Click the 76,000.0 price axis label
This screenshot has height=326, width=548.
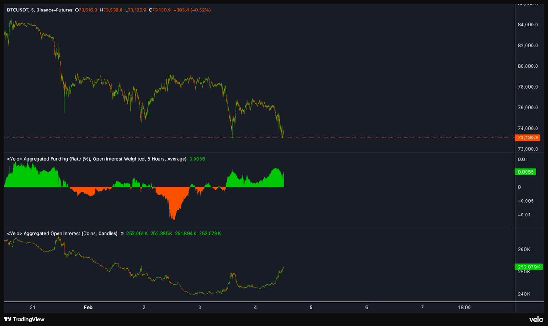pyautogui.click(x=527, y=108)
